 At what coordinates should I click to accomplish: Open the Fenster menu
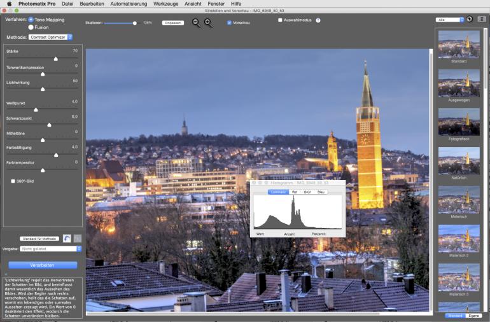point(216,4)
